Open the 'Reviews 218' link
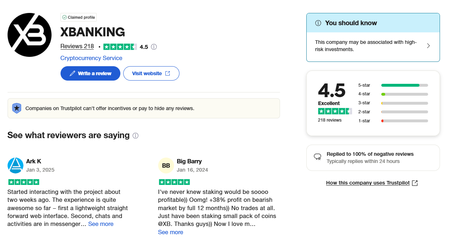 pos(77,46)
